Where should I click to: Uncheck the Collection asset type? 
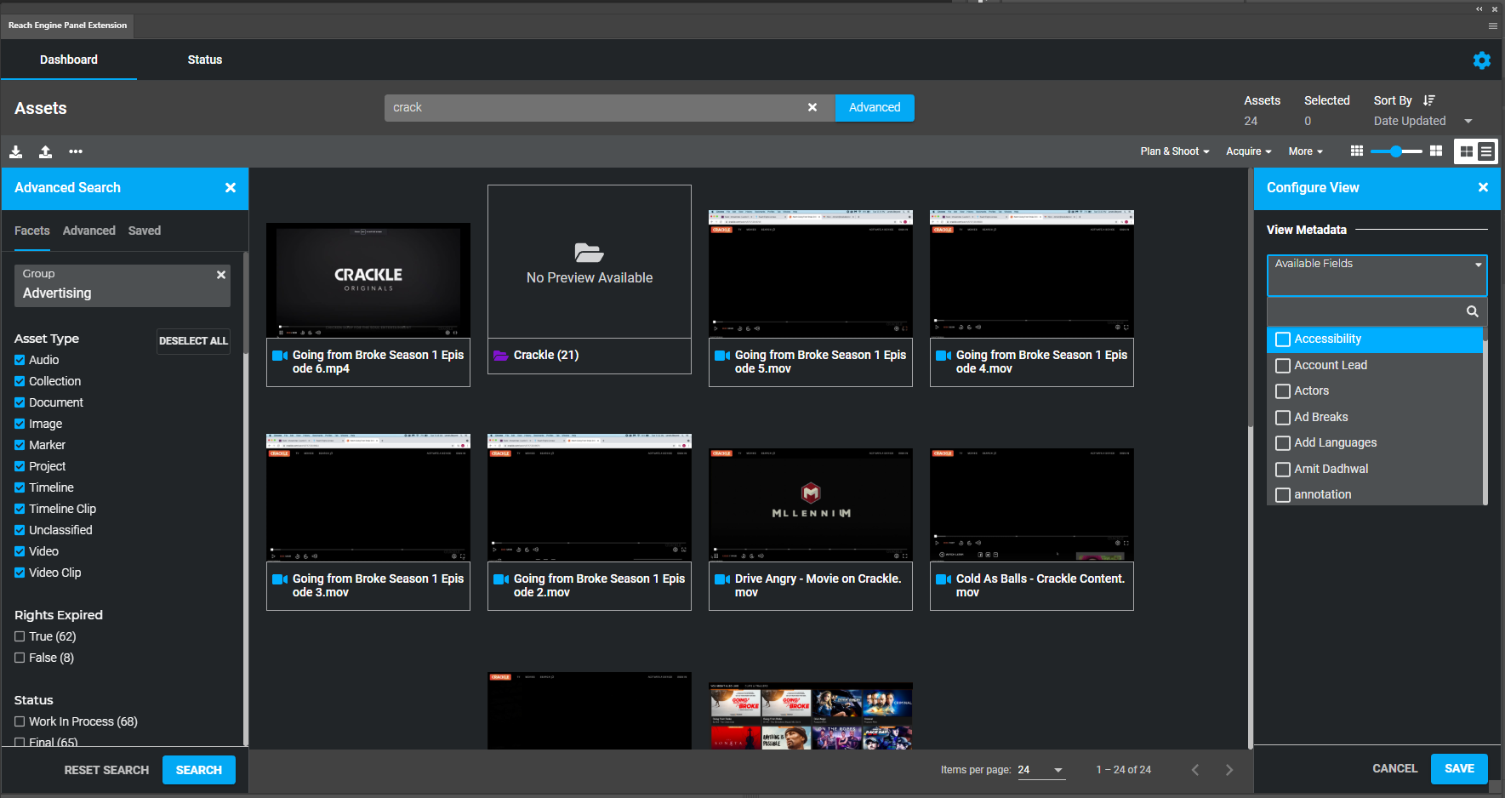20,381
